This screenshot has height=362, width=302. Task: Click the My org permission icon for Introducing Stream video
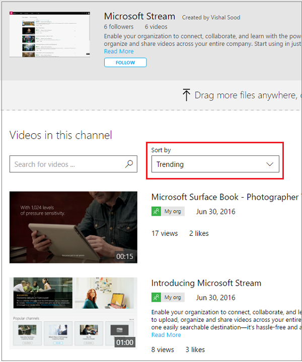[x=156, y=297]
